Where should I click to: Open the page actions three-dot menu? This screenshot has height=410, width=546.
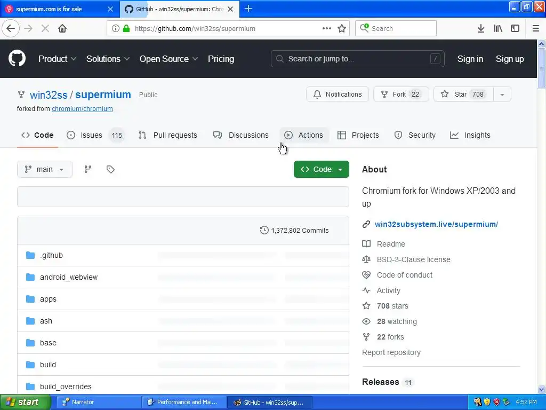coord(327,28)
